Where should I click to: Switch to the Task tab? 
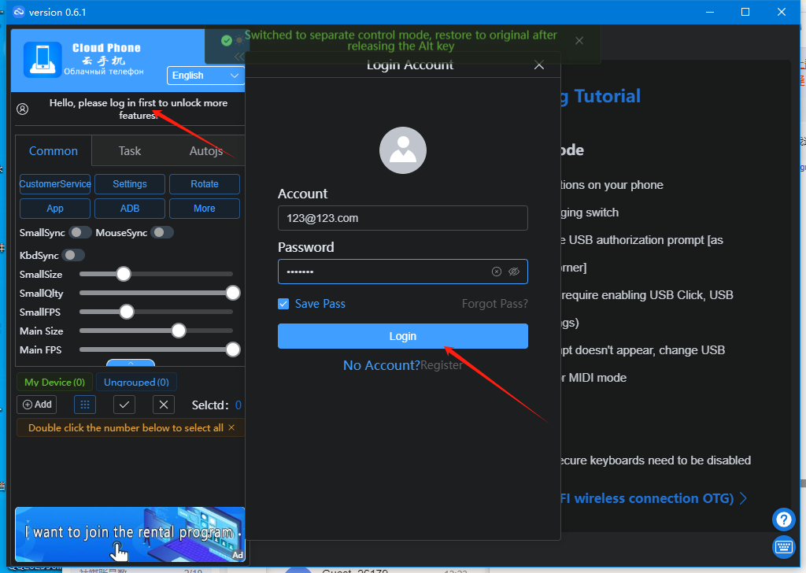[130, 151]
